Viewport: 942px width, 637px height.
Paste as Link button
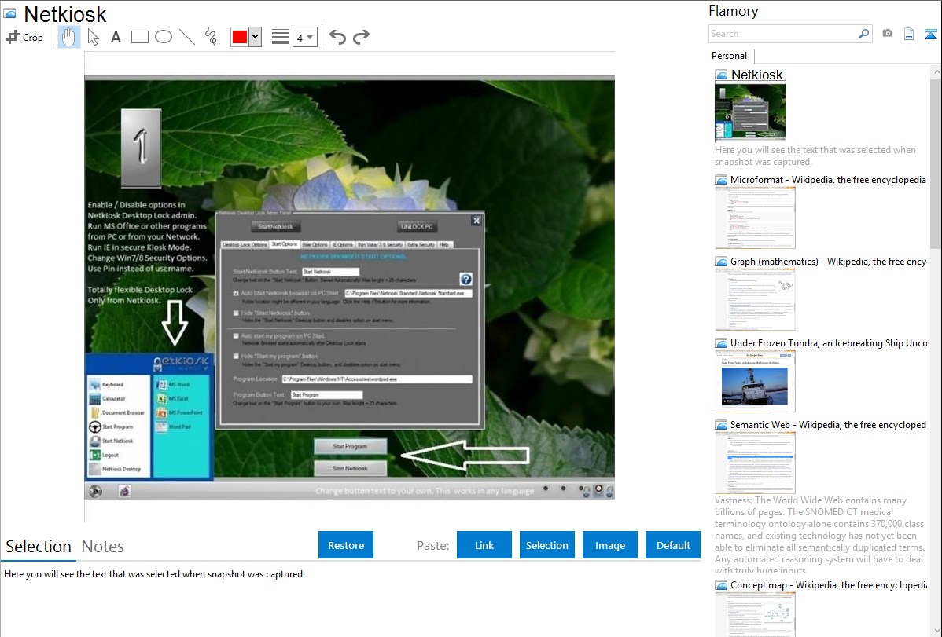tap(484, 545)
